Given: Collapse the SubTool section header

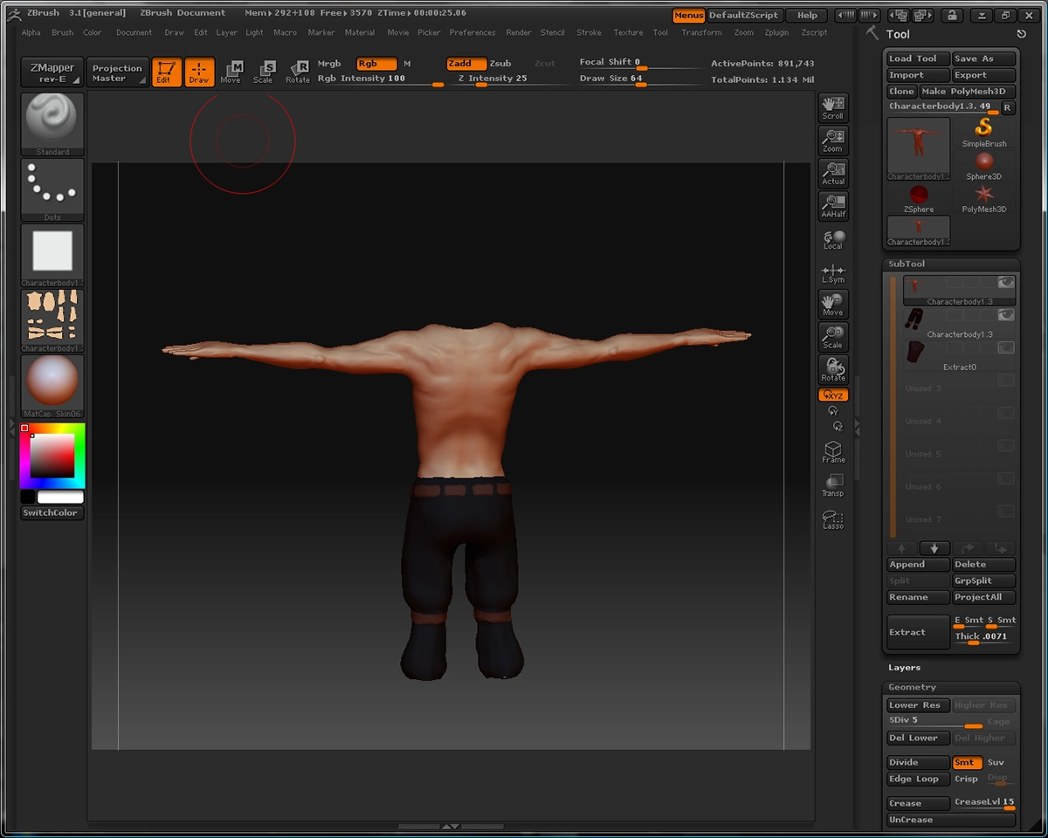Looking at the screenshot, I should (x=907, y=264).
